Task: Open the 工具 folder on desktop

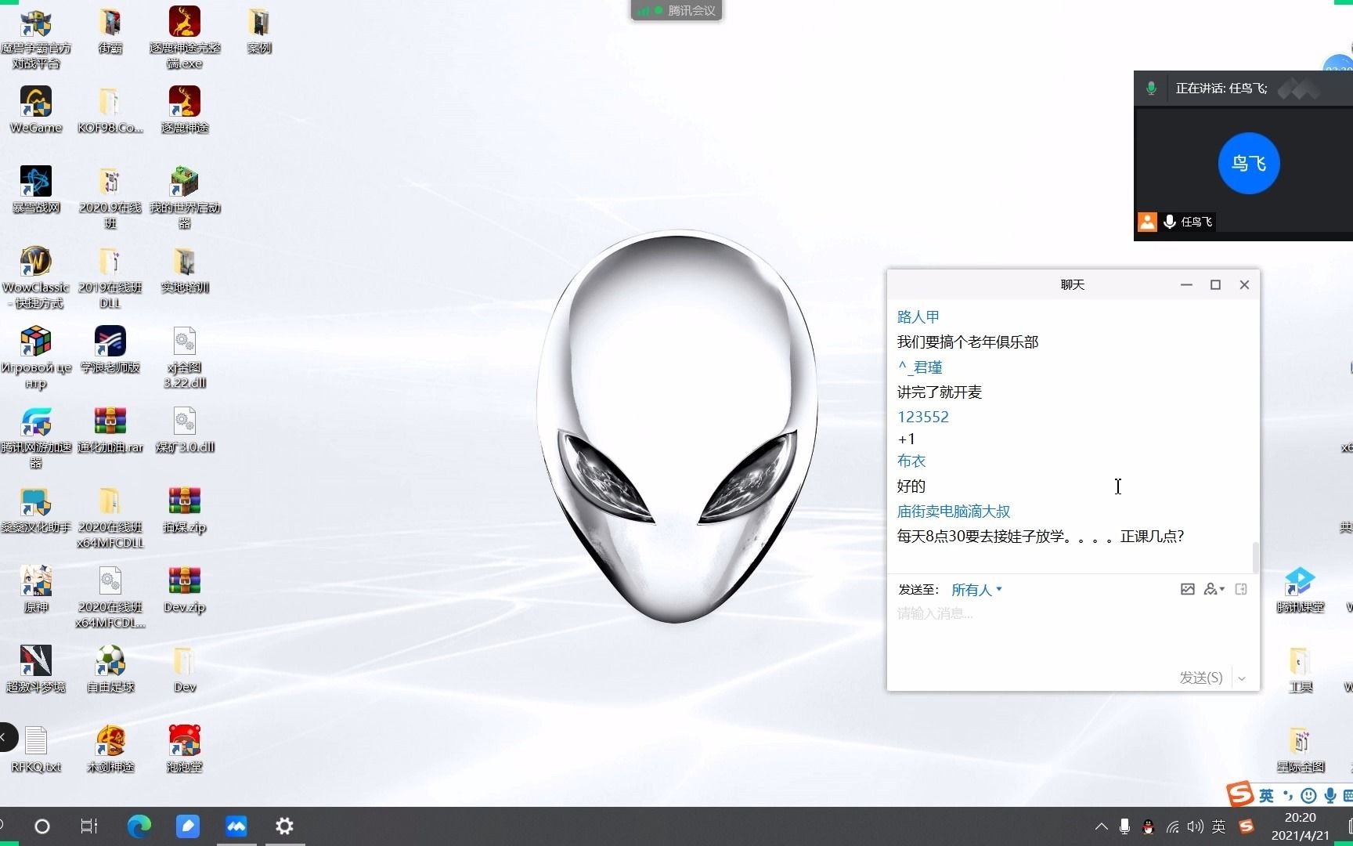Action: coord(1301,670)
